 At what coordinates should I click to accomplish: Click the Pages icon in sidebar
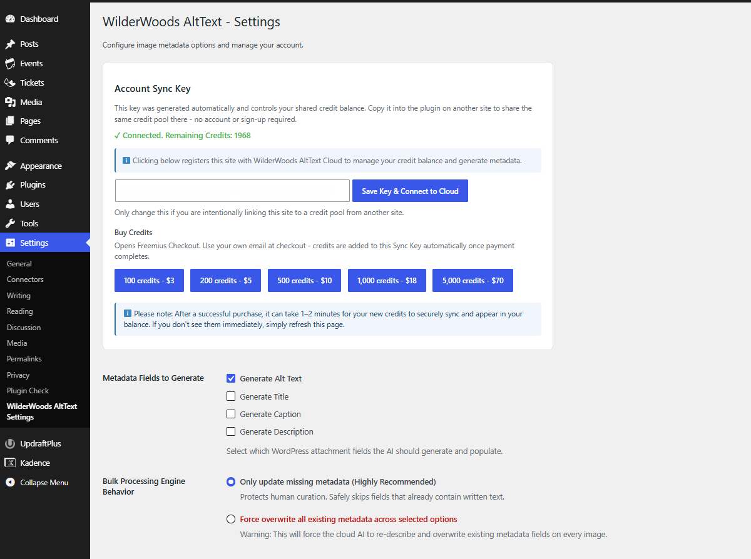[x=10, y=121]
